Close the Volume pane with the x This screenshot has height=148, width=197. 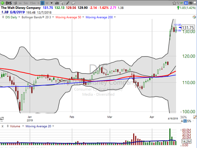pos(3,126)
